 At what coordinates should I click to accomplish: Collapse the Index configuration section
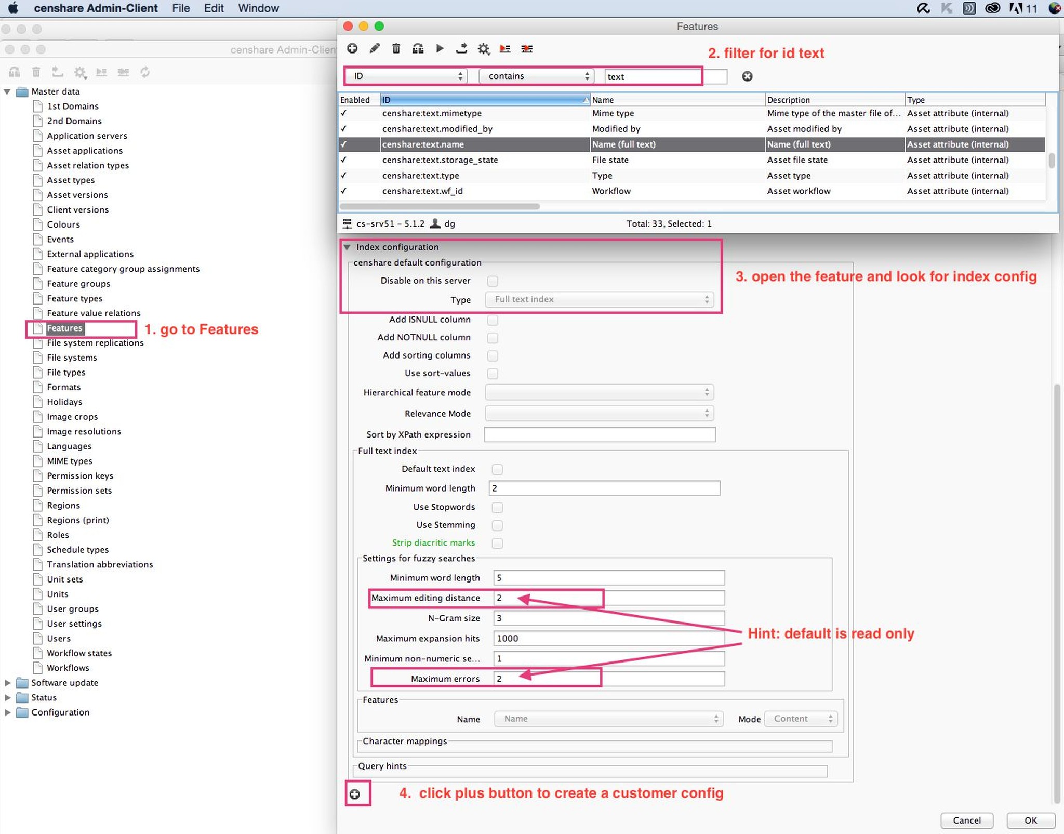pyautogui.click(x=347, y=247)
